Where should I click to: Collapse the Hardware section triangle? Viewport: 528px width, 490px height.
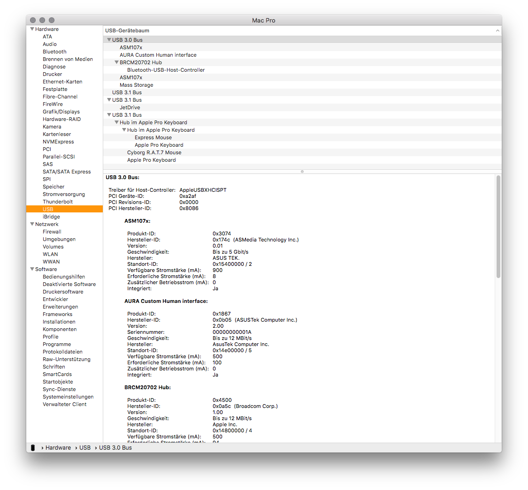point(32,29)
